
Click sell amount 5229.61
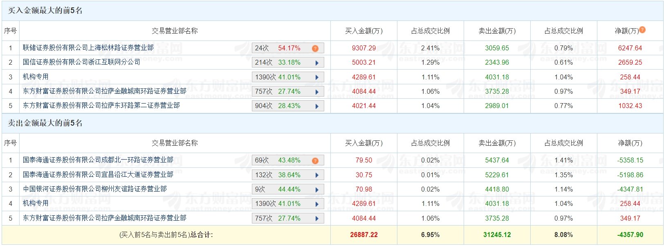point(497,175)
